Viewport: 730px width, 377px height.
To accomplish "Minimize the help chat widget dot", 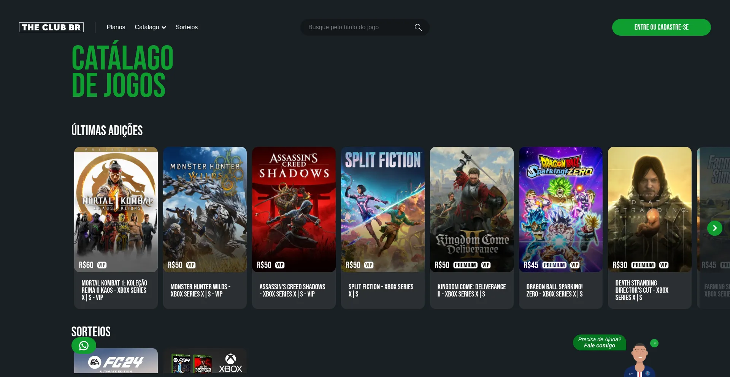I will point(654,343).
